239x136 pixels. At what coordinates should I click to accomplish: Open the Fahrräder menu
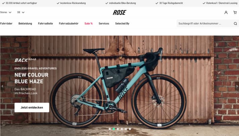[6, 23]
